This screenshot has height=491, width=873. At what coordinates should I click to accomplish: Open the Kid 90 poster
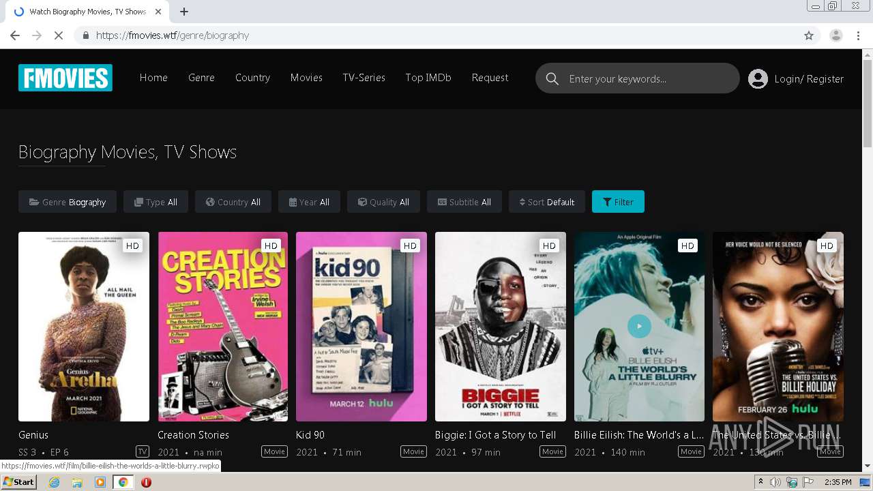click(x=361, y=327)
